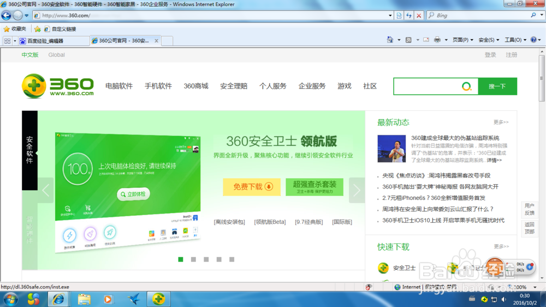Image resolution: width=546 pixels, height=307 pixels.
Task: Open the 个人服务 navigation item
Action: tap(272, 86)
